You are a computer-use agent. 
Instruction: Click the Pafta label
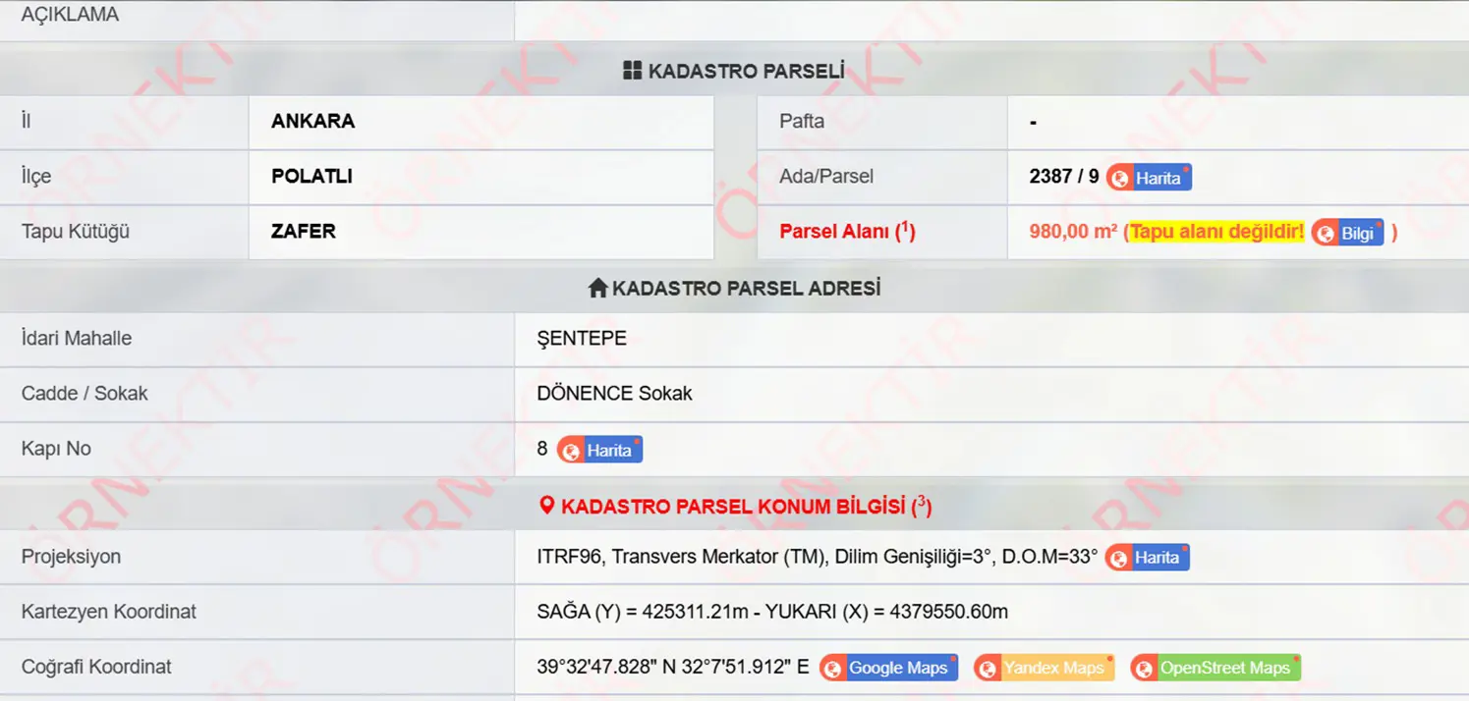coord(802,122)
